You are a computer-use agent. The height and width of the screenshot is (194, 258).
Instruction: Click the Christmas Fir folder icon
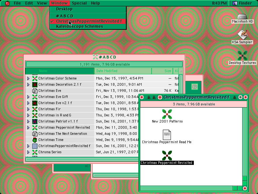tap(35, 109)
